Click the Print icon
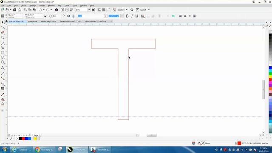Image resolution: width=272 pixels, height=153 pixels. click(x=20, y=10)
